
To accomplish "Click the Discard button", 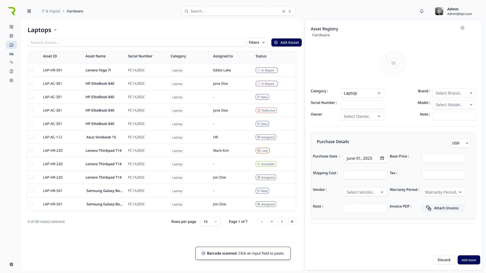I will pyautogui.click(x=444, y=260).
